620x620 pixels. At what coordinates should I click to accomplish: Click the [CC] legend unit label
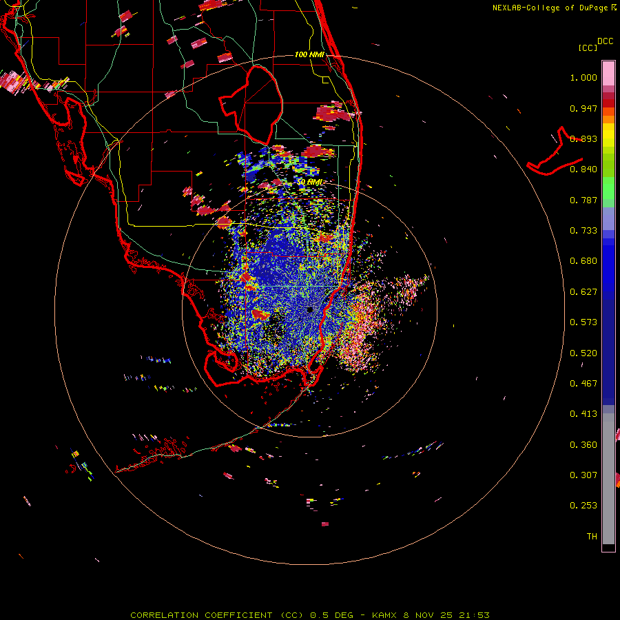(588, 48)
